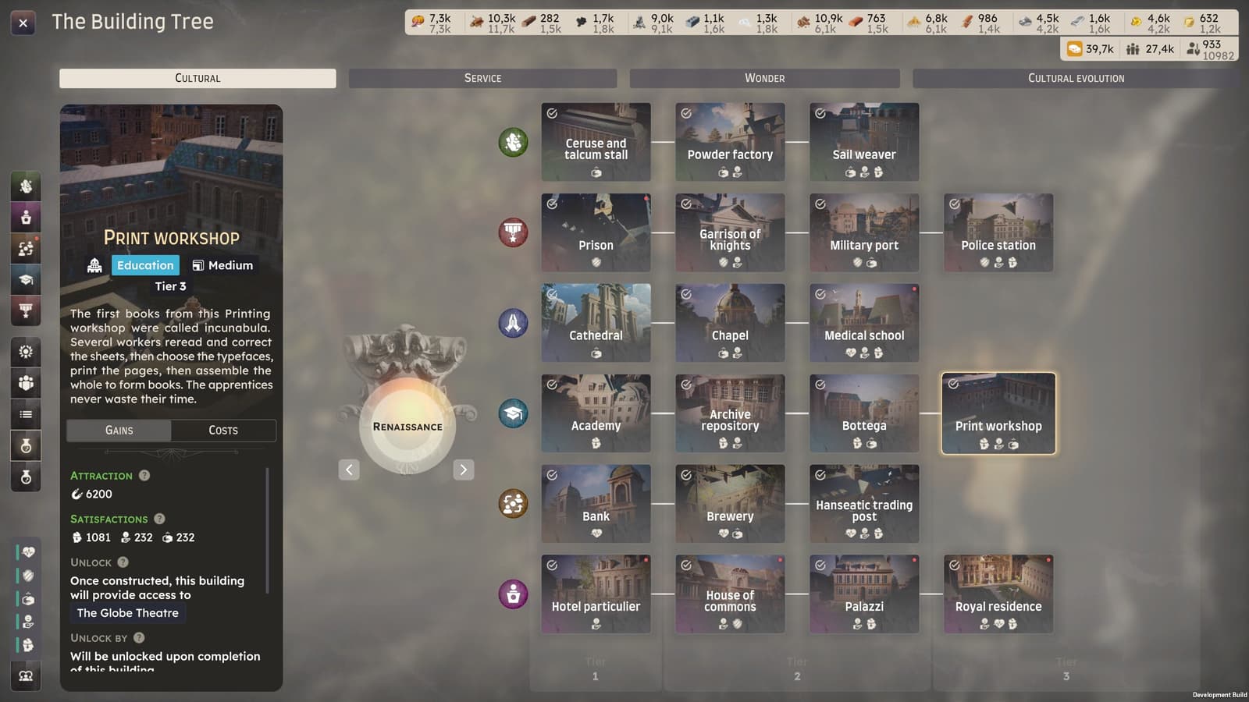Image resolution: width=1249 pixels, height=702 pixels.
Task: Click the red trophy category icon beside Prison
Action: pos(513,232)
